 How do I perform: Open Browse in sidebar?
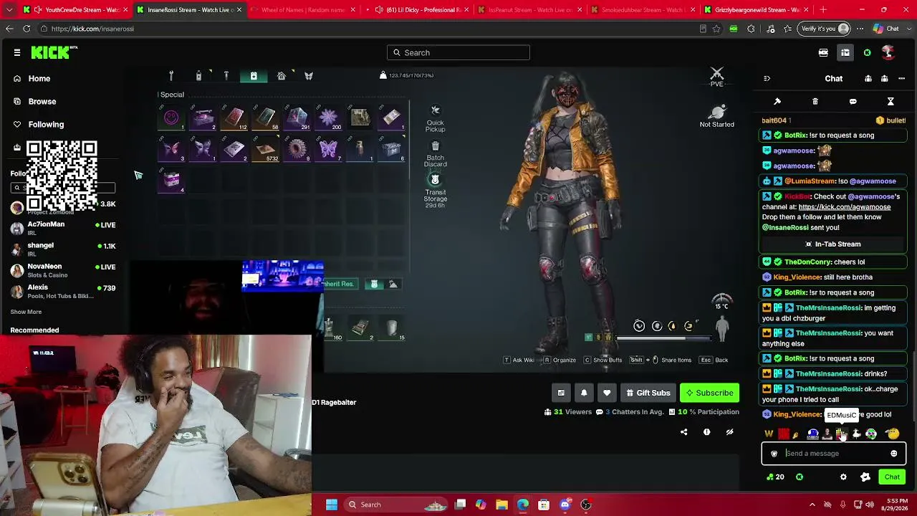tap(42, 102)
